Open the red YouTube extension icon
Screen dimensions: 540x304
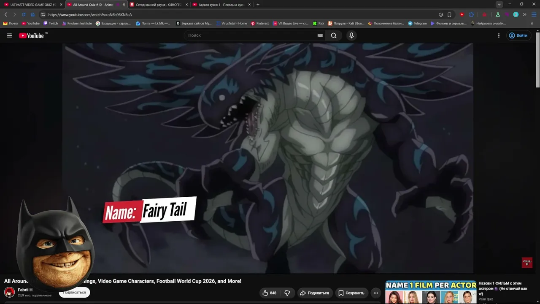point(462,14)
